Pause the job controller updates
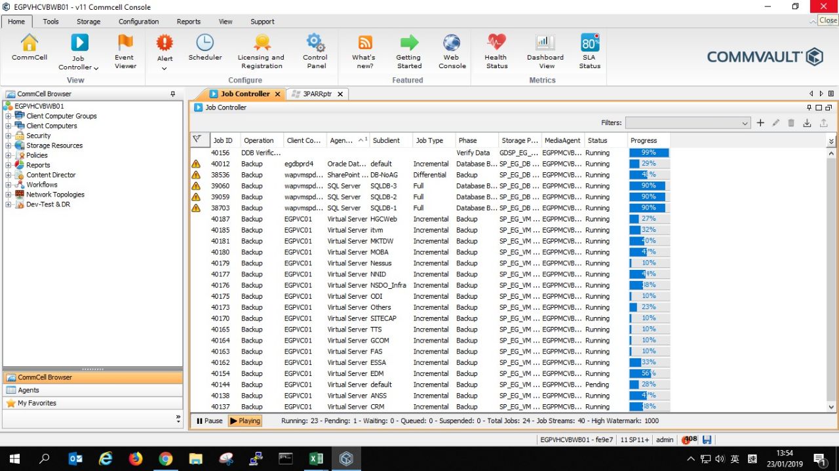Screen dimensions: 839x471 click(209, 421)
